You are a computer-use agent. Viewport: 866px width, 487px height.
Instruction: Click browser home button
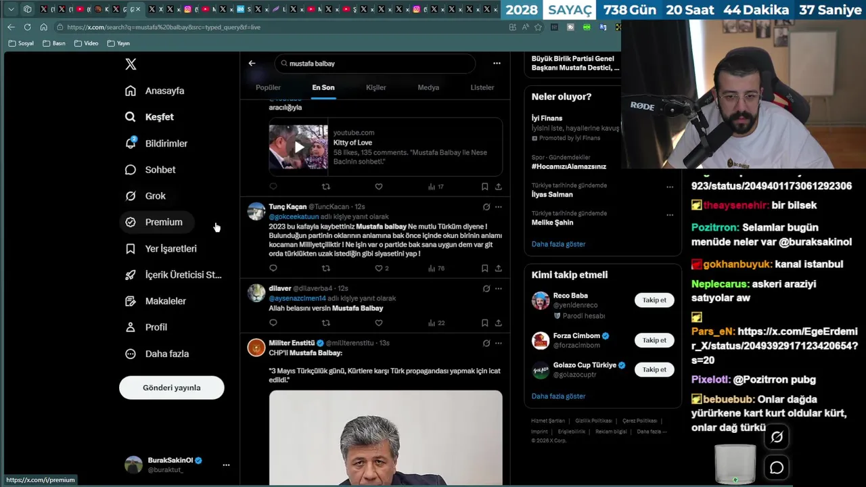tap(43, 27)
